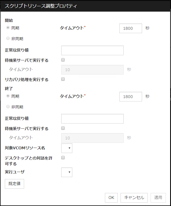Open the 対象VCOMリソース名 dropdown
171x206 pixels.
tap(67, 148)
